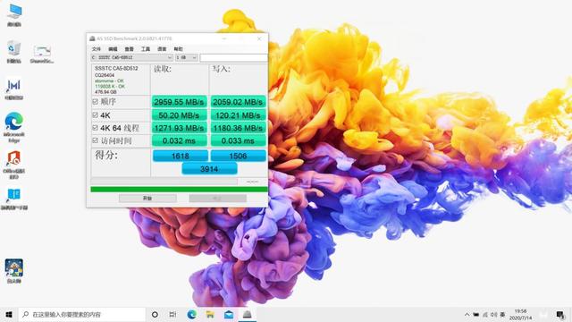Select write access time 0.033 ms
Viewport: 572px width, 322px height.
[239, 141]
